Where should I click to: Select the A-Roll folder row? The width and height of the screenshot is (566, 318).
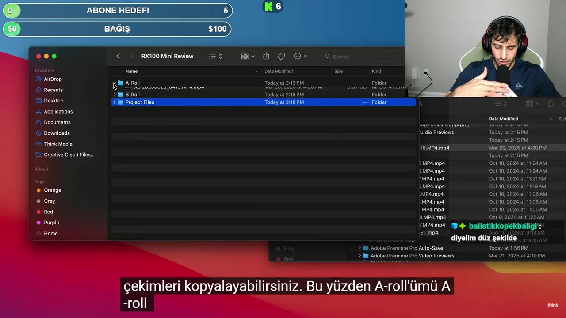pyautogui.click(x=264, y=83)
